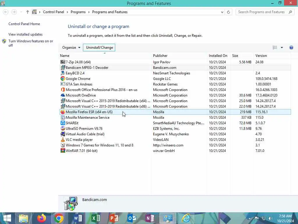
Task: Sort by the Installed On column
Action: click(x=218, y=56)
